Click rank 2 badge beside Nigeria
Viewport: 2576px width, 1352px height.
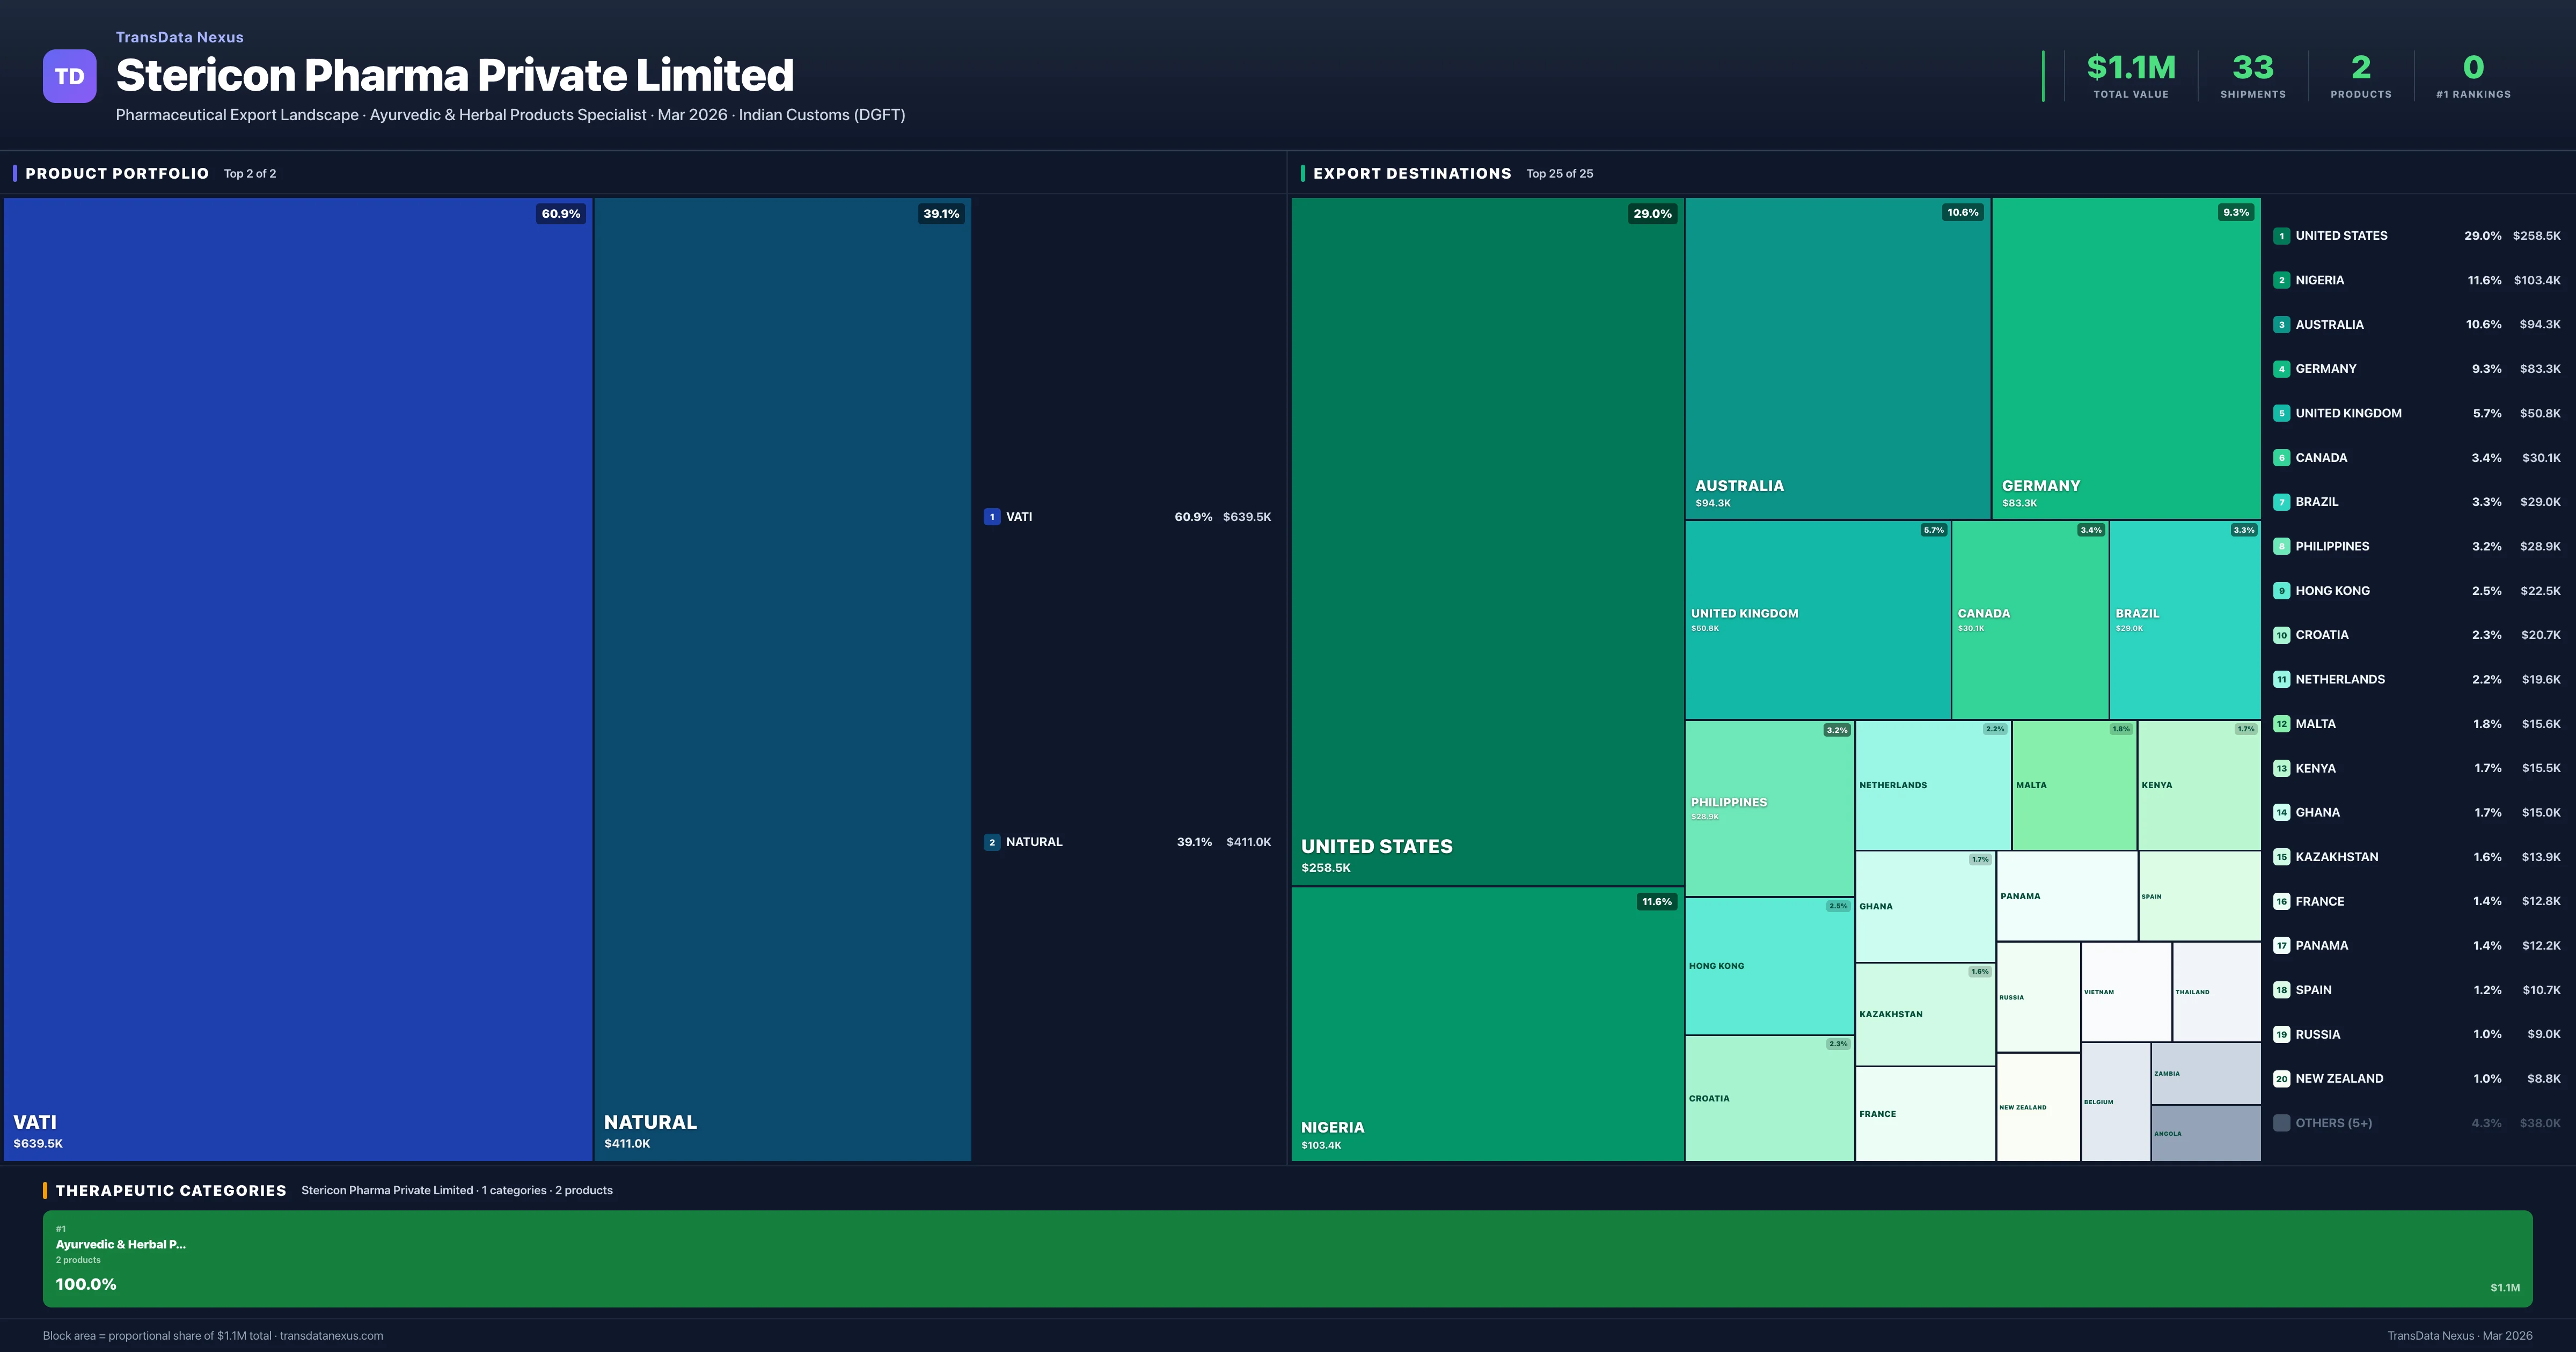[2281, 280]
